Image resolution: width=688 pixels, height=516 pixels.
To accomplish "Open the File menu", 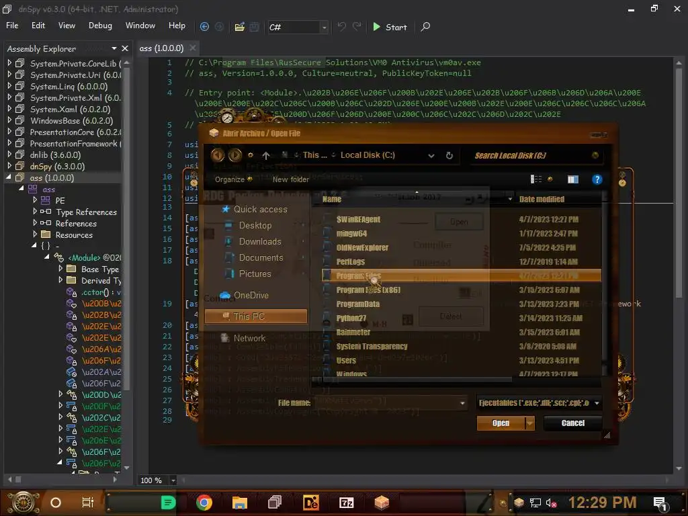I will [x=12, y=26].
